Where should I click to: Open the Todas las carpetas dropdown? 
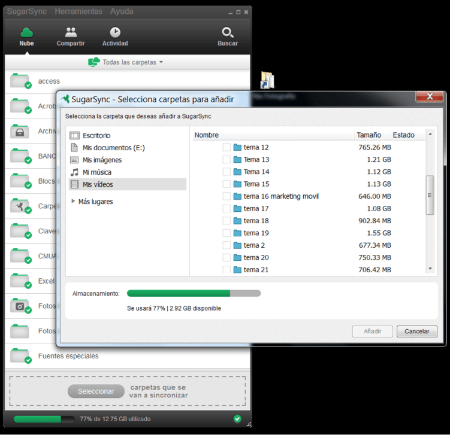tap(126, 62)
